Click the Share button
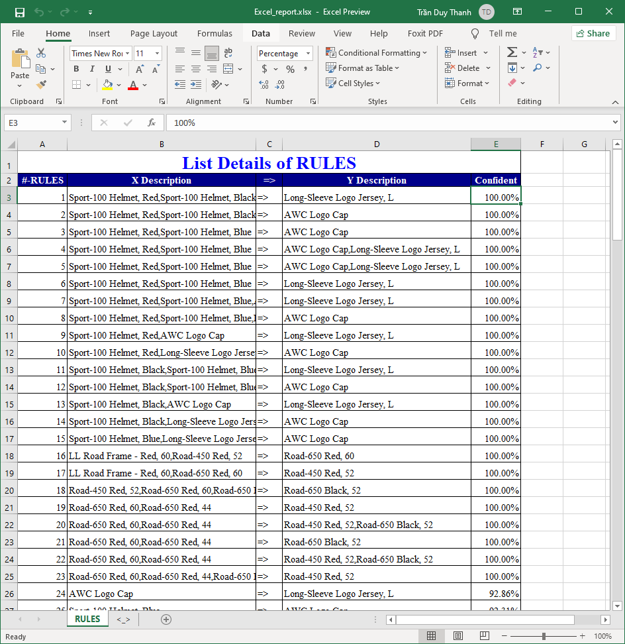625x644 pixels. pyautogui.click(x=593, y=33)
